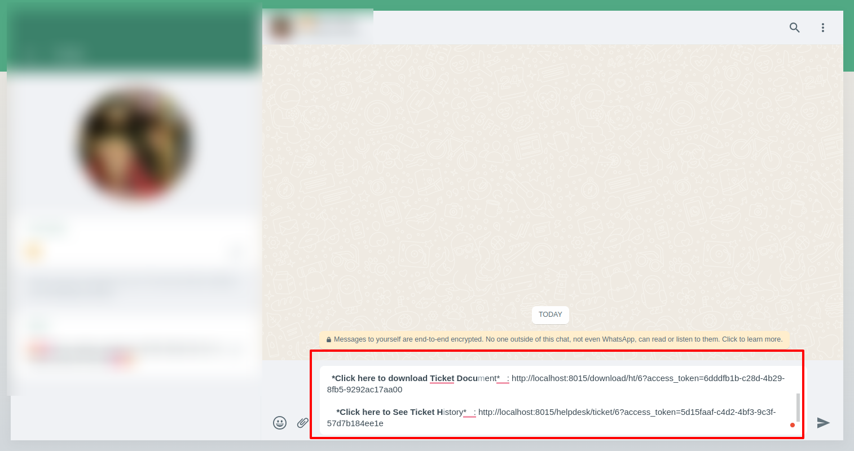The height and width of the screenshot is (451, 854).
Task: Click the localhost download/ht URL text
Action: coord(556,384)
